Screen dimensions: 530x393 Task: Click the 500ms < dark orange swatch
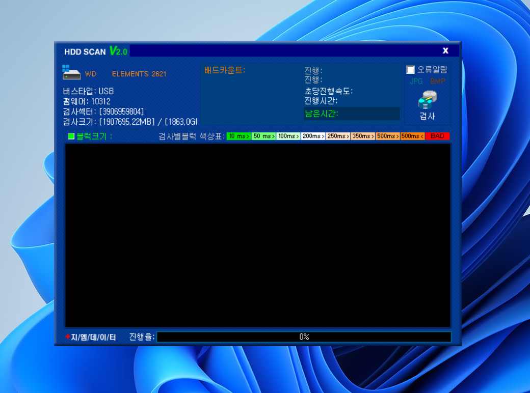412,136
